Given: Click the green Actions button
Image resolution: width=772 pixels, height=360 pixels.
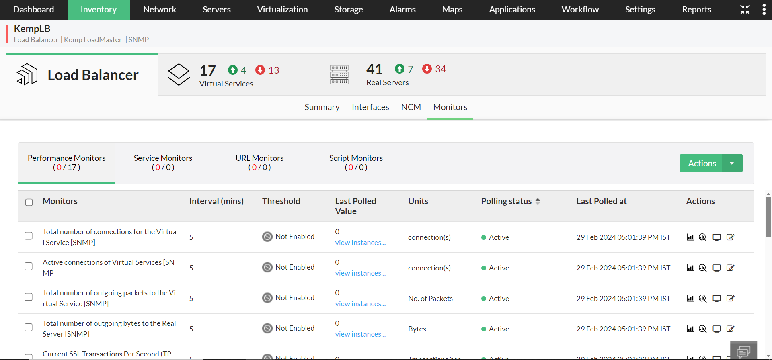Looking at the screenshot, I should [702, 163].
